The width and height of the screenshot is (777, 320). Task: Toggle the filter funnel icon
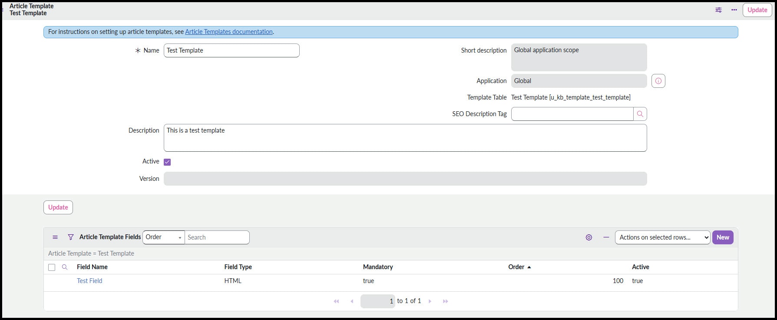click(71, 237)
